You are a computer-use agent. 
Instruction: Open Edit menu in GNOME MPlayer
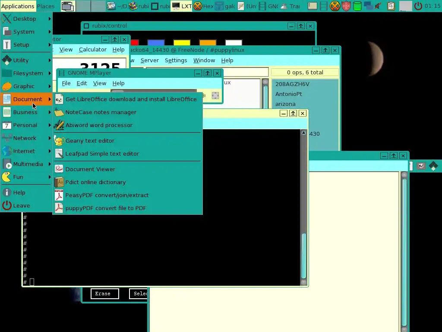pos(82,83)
